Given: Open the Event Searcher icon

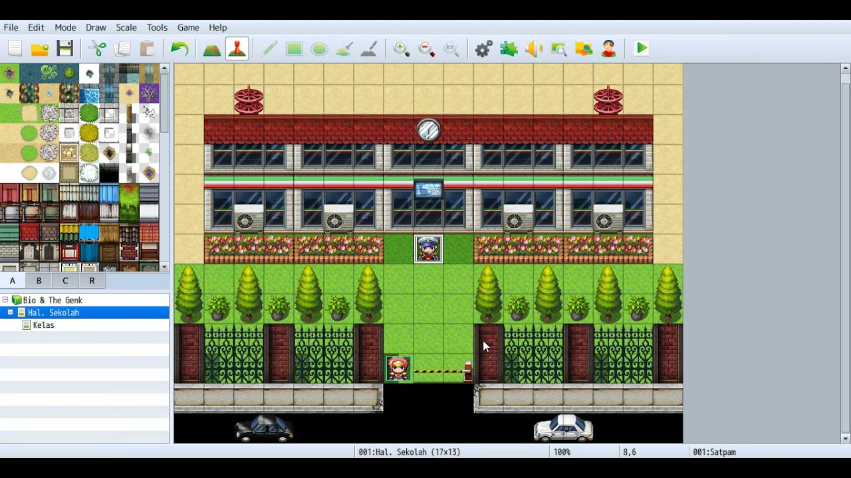Looking at the screenshot, I should (558, 48).
